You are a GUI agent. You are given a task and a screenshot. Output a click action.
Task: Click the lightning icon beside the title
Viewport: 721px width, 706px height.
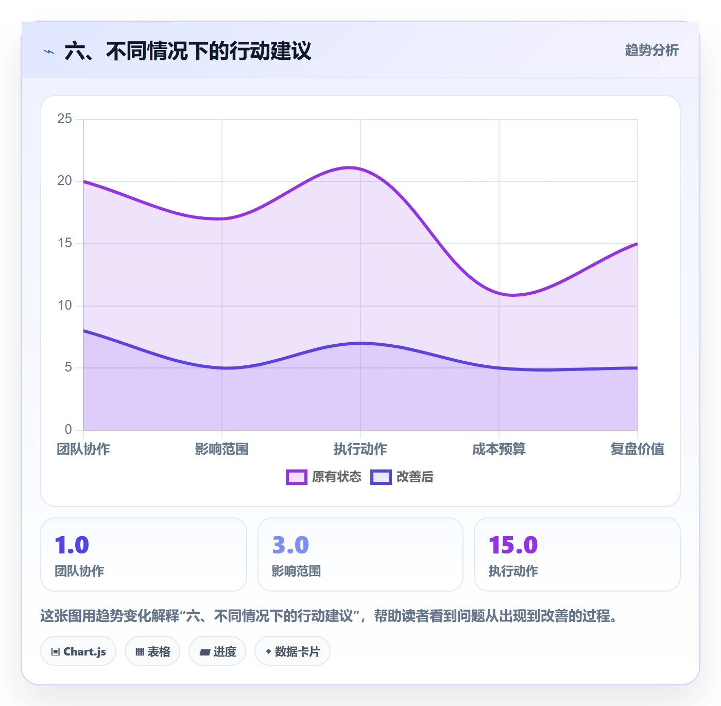coord(49,52)
